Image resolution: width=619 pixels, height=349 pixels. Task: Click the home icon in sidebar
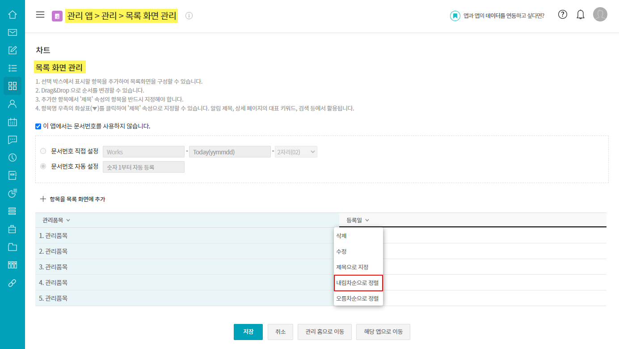(x=13, y=14)
